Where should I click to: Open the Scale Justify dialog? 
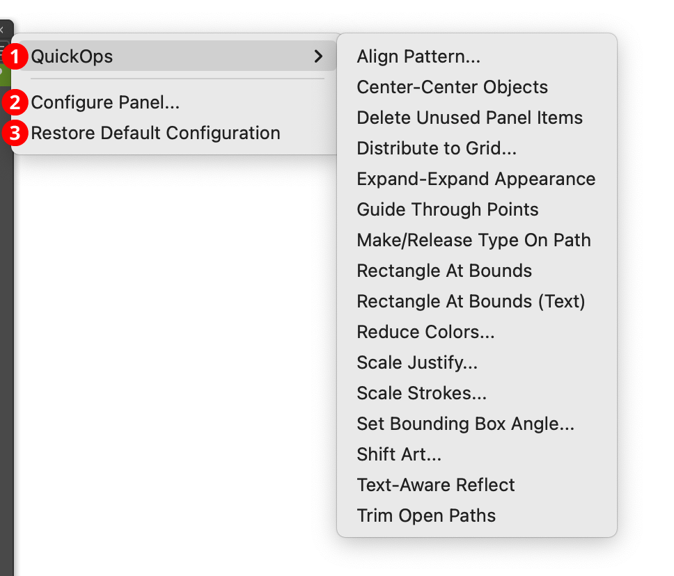(418, 362)
